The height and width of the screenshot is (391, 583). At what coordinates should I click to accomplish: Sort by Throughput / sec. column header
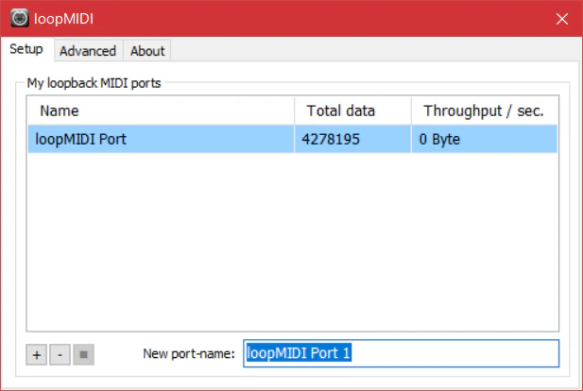tap(485, 110)
